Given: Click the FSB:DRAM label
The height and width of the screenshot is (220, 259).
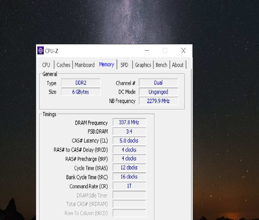Looking at the screenshot, I should click(98, 132).
